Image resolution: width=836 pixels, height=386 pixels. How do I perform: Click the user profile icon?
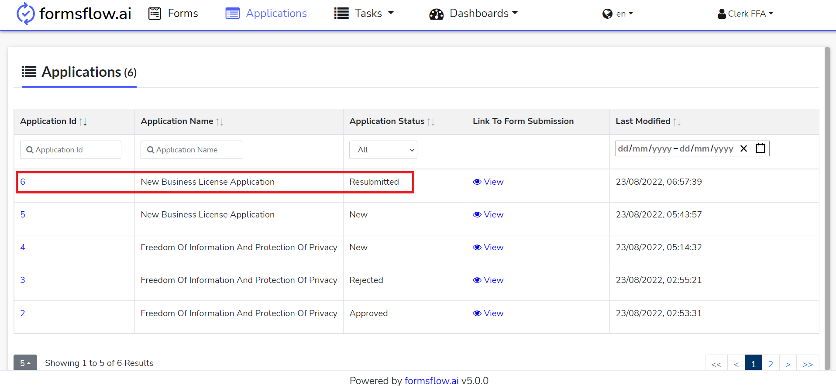pyautogui.click(x=722, y=14)
